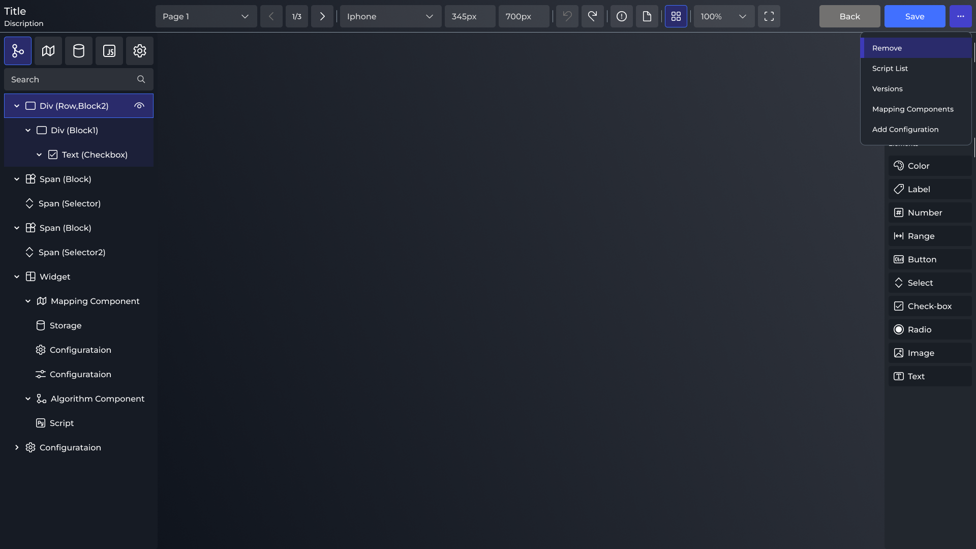This screenshot has width=976, height=549.
Task: Add the Color element
Action: click(x=930, y=166)
